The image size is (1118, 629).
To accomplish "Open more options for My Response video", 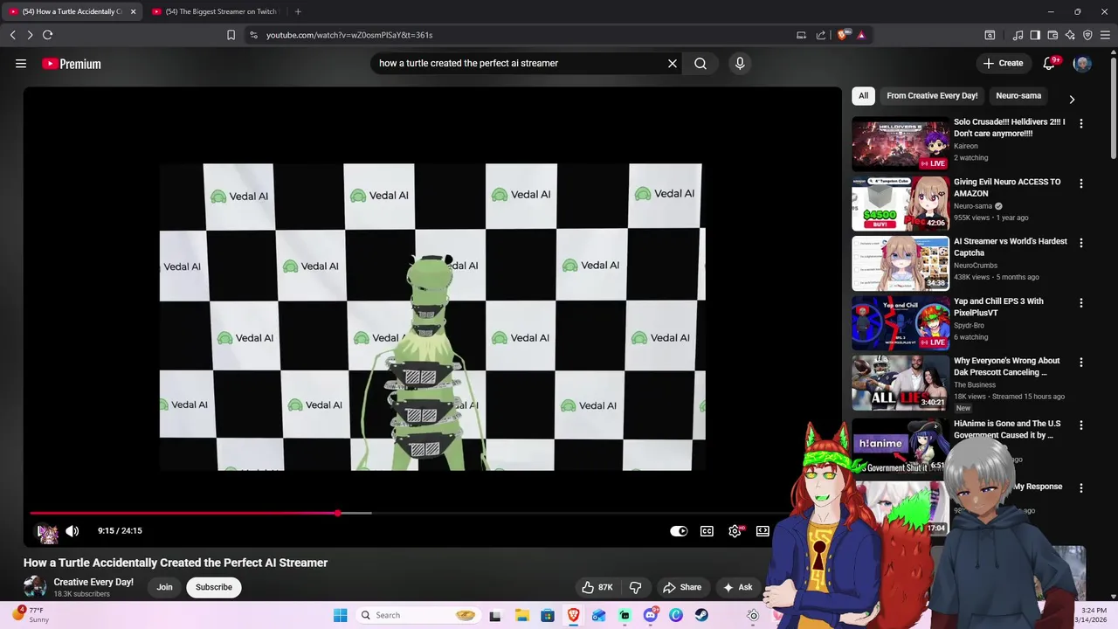I will (x=1081, y=488).
